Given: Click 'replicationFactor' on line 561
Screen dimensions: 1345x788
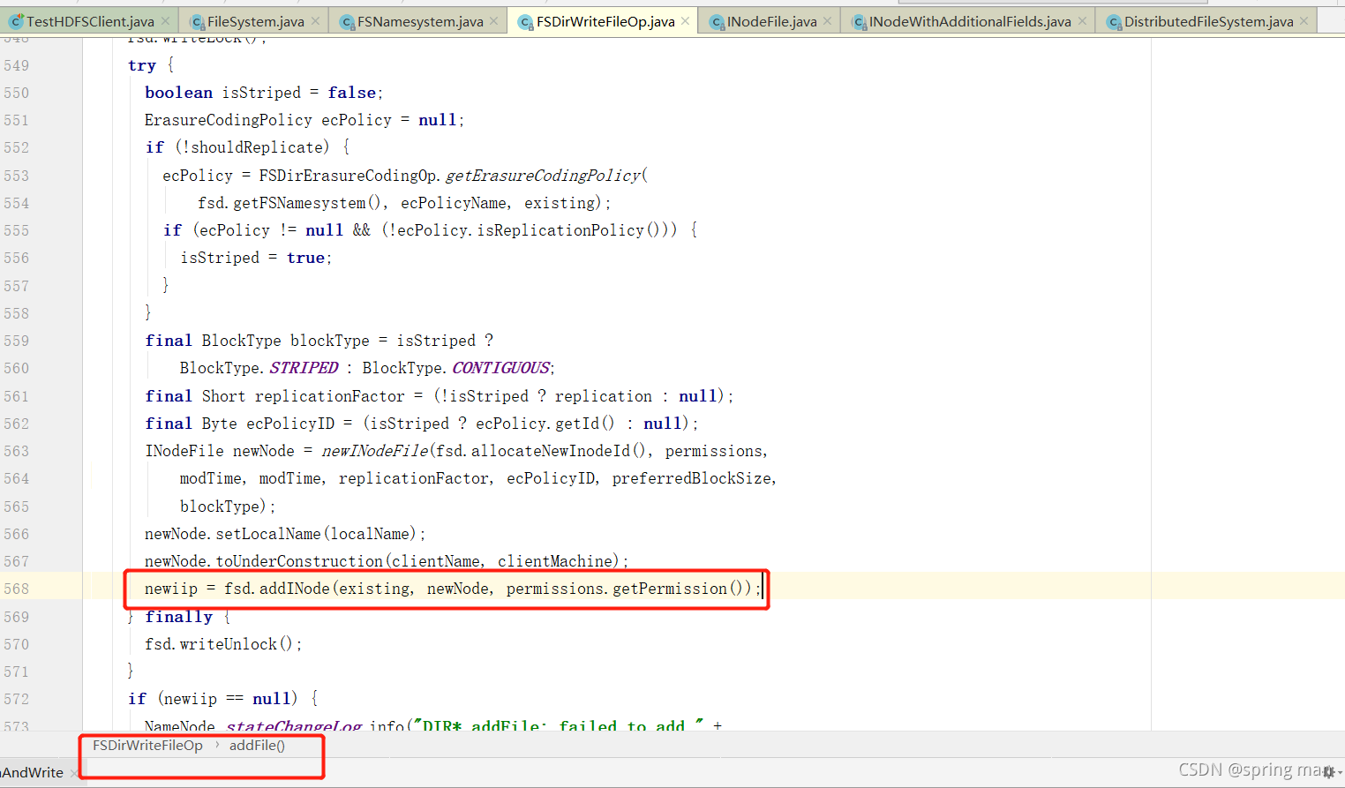Looking at the screenshot, I should [x=329, y=396].
